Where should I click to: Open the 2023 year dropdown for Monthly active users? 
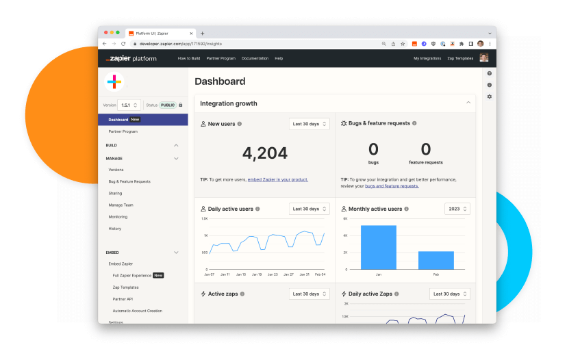point(457,209)
